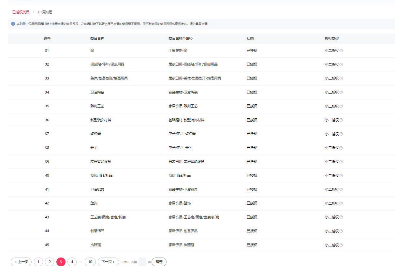Click the blue info icon in notice banner
This screenshot has height=266, width=395.
(x=13, y=24)
